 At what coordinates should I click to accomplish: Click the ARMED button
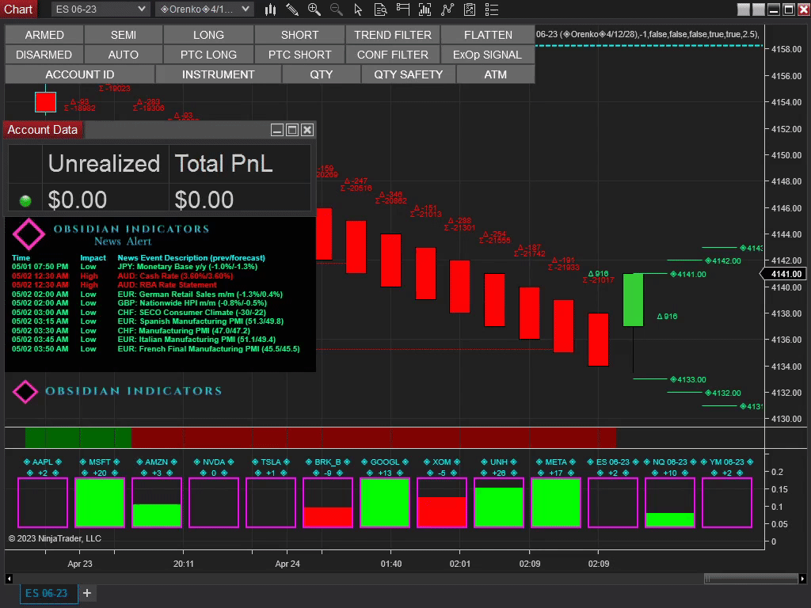(44, 35)
